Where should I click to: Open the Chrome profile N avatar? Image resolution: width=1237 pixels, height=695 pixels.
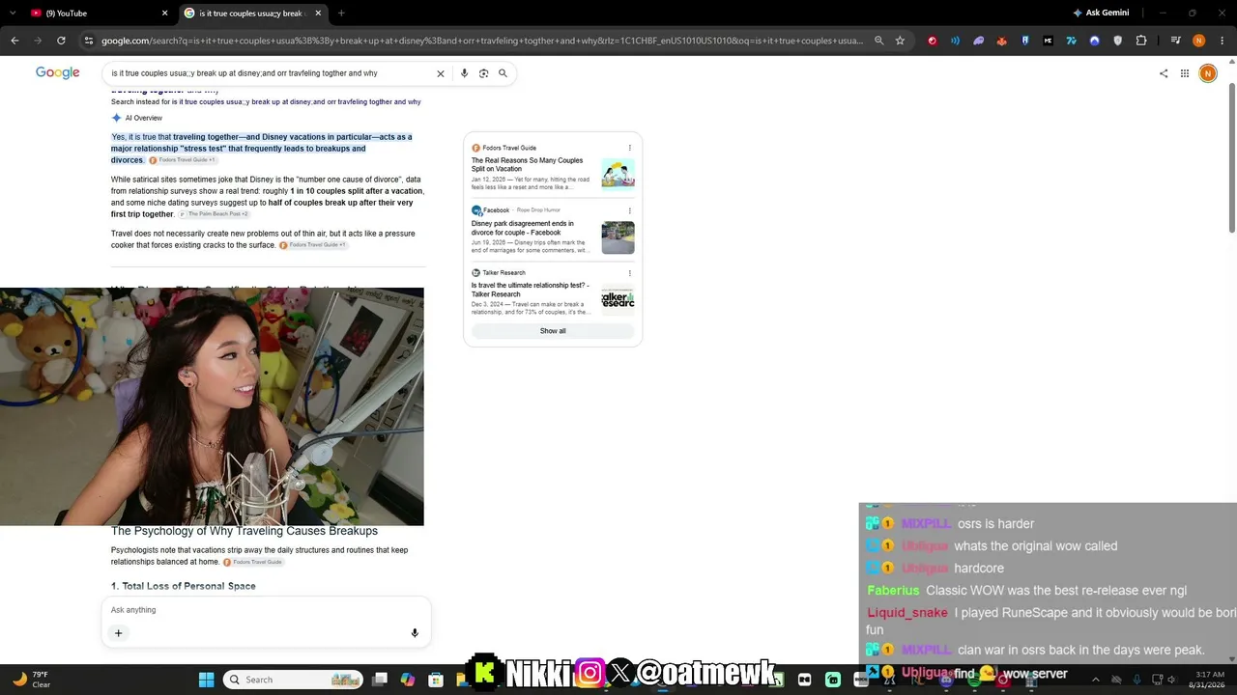pos(1198,41)
